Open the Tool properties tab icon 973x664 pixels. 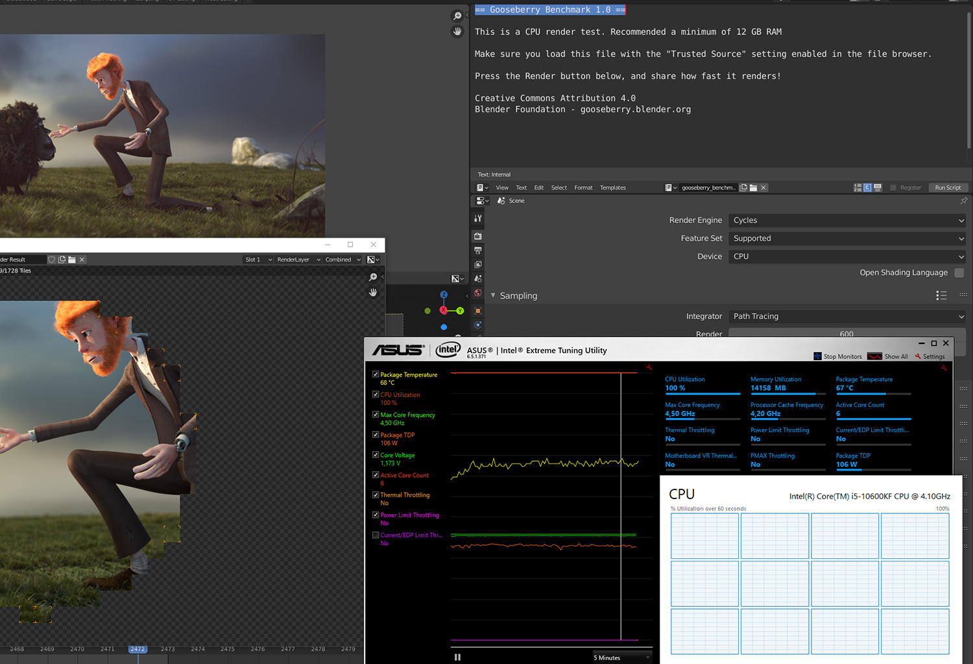click(x=478, y=219)
